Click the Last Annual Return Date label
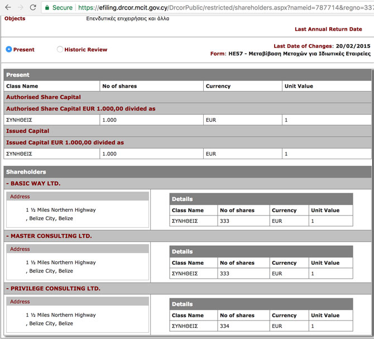 point(328,29)
